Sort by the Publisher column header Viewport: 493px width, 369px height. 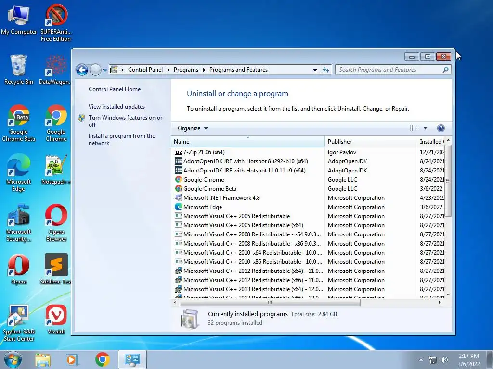371,142
